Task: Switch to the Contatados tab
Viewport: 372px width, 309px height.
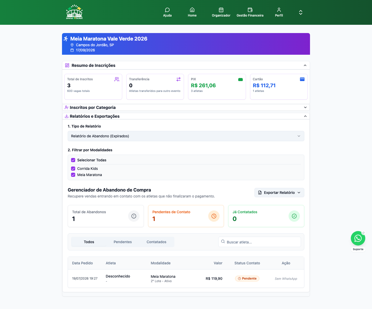Action: (x=157, y=242)
